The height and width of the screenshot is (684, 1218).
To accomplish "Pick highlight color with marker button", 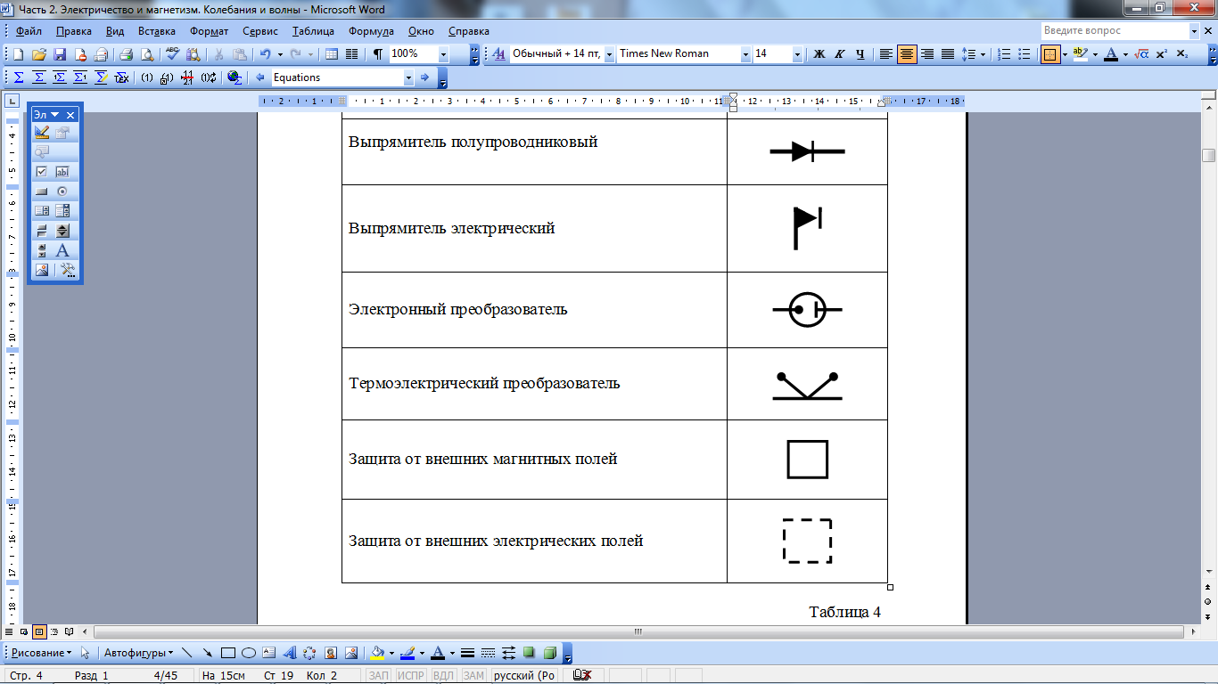I will pyautogui.click(x=1079, y=54).
